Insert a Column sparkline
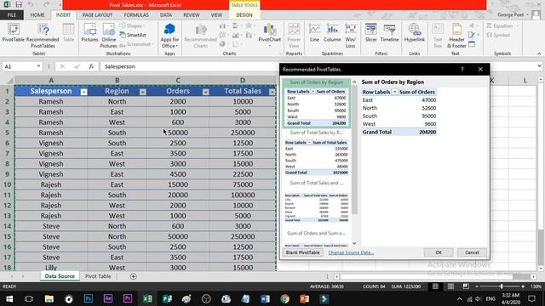The width and height of the screenshot is (545, 306). point(332,33)
